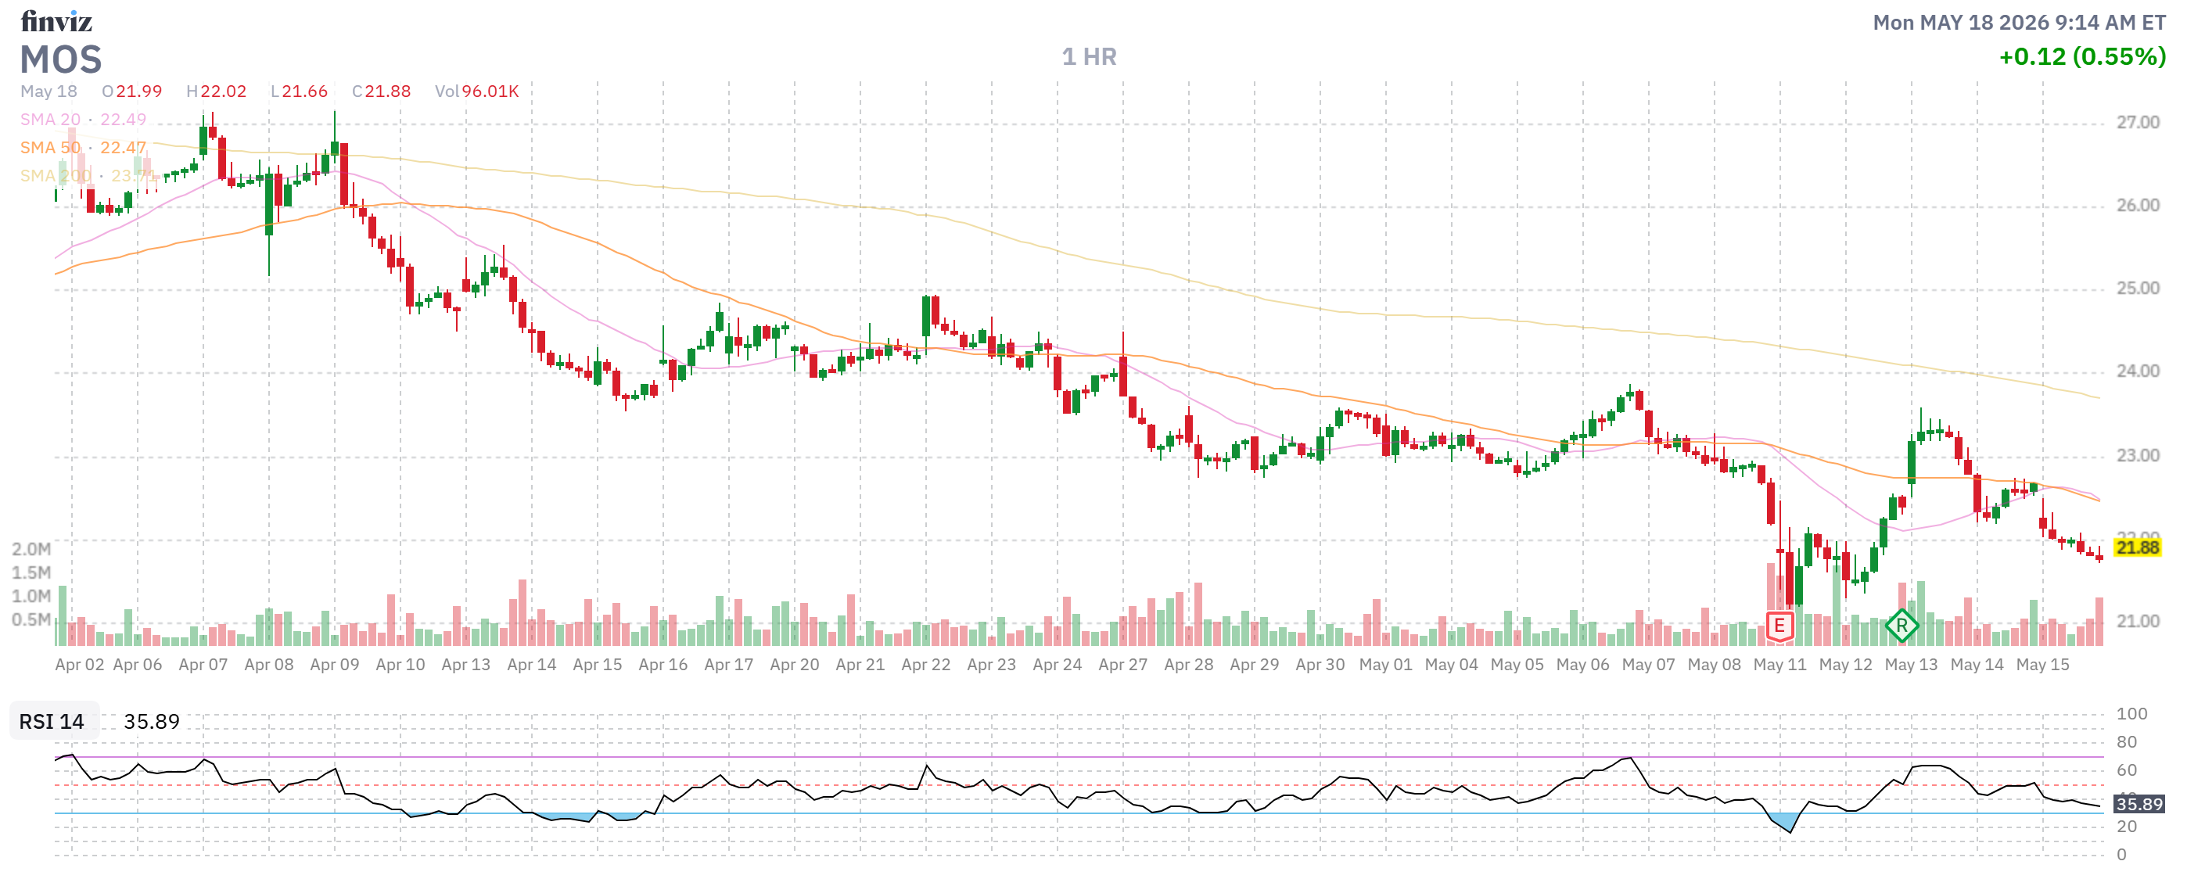Click the green R diamond marker
Screen dimensions: 2187x879
coord(1902,626)
